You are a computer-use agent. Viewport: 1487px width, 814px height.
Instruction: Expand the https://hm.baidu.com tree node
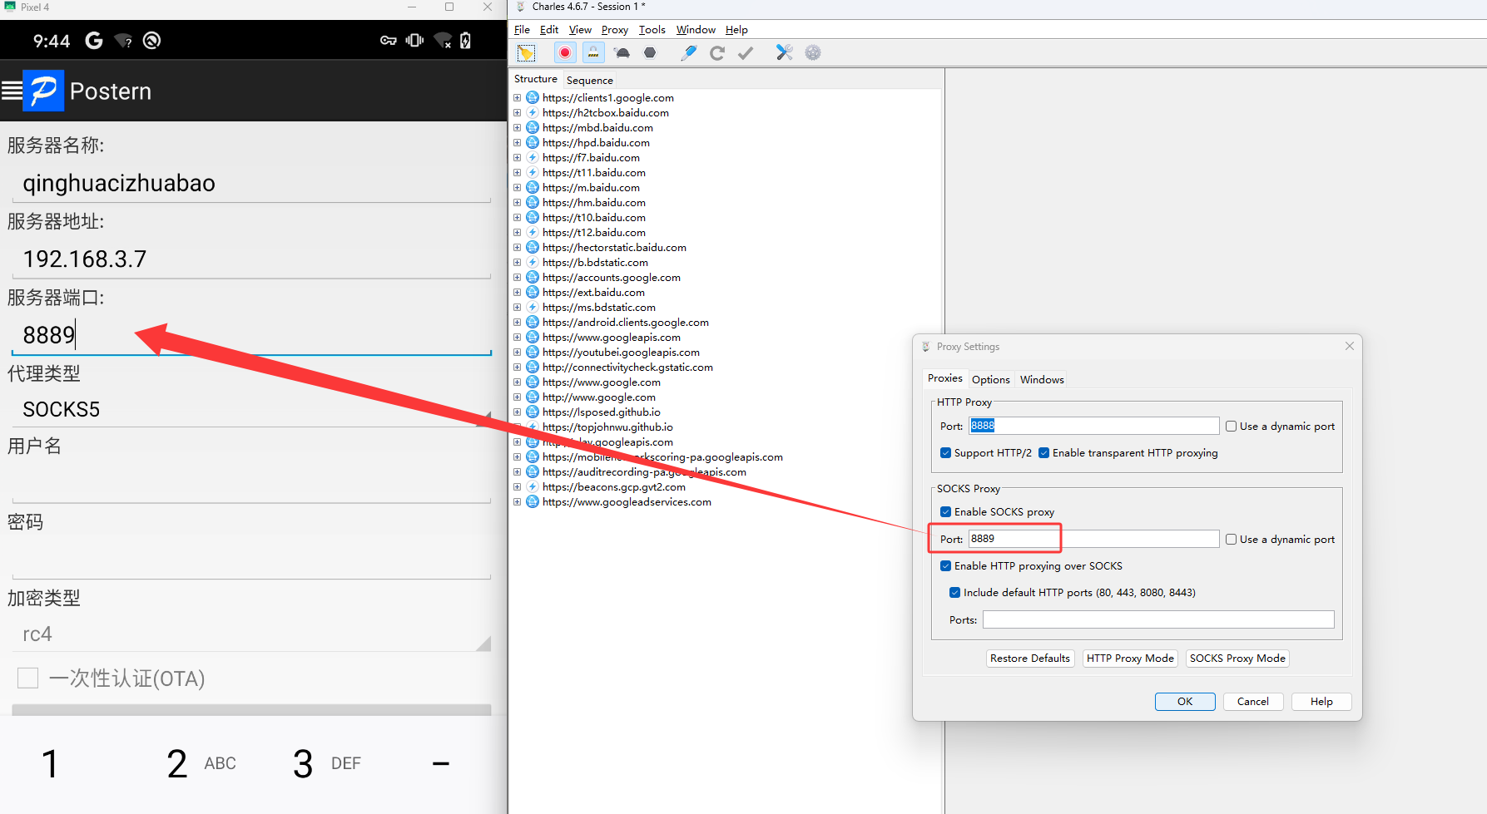(518, 203)
